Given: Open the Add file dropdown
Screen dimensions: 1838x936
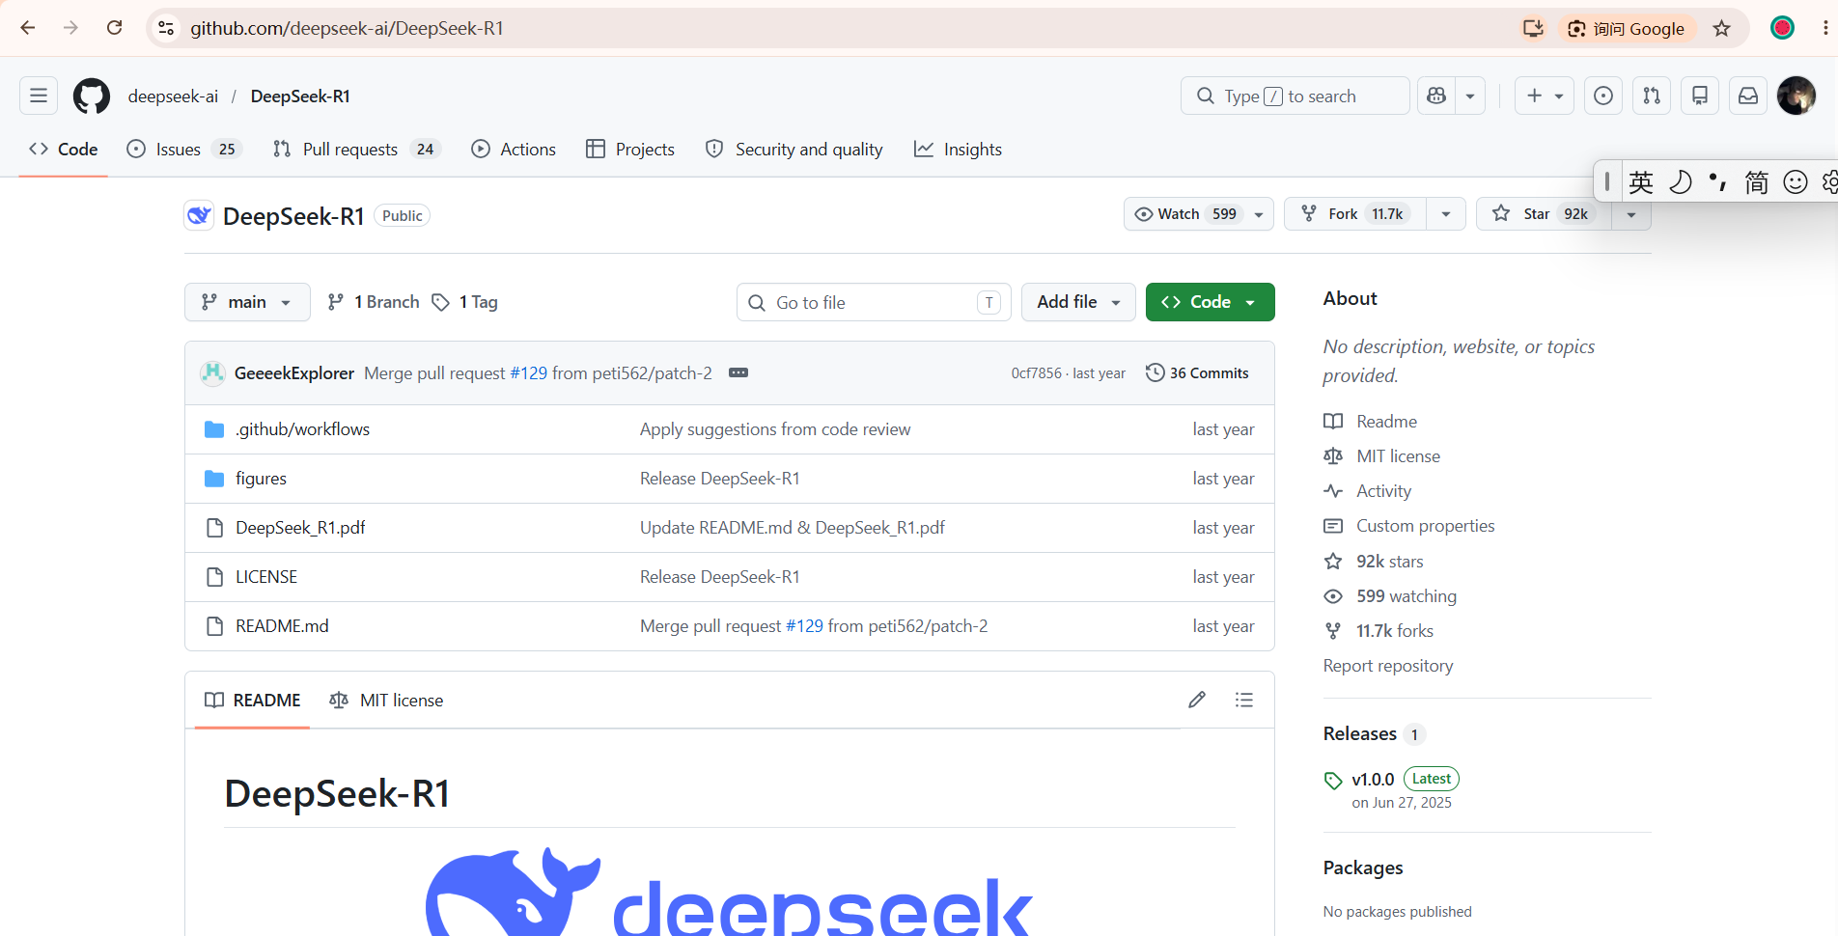Looking at the screenshot, I should [1078, 302].
